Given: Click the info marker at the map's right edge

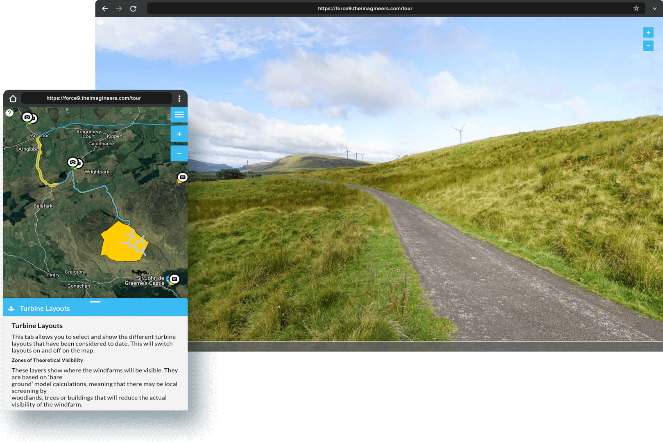Looking at the screenshot, I should (x=182, y=177).
